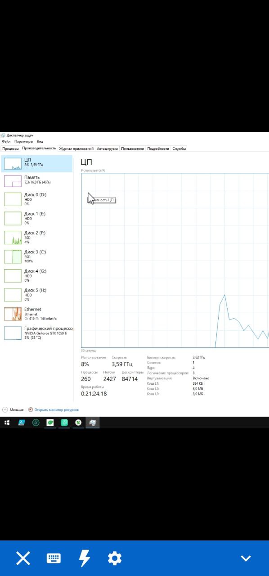Switch to the Пользователи tab
This screenshot has height=576, width=269.
point(133,148)
